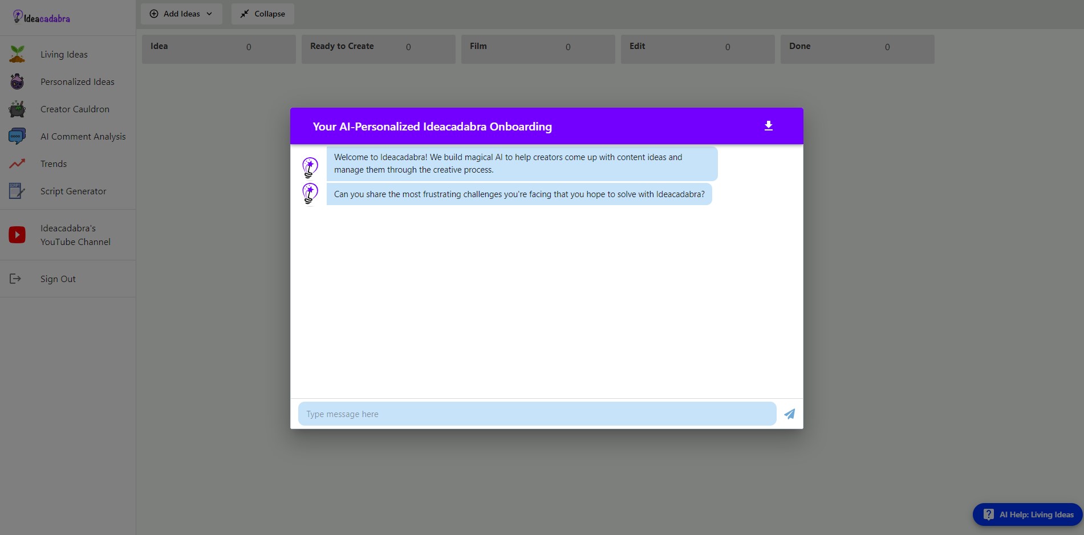Click the AI Comment Analysis chat icon

pos(17,136)
